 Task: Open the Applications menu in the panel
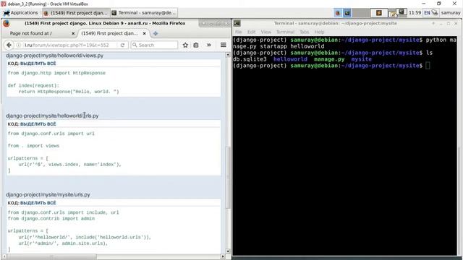(21, 13)
